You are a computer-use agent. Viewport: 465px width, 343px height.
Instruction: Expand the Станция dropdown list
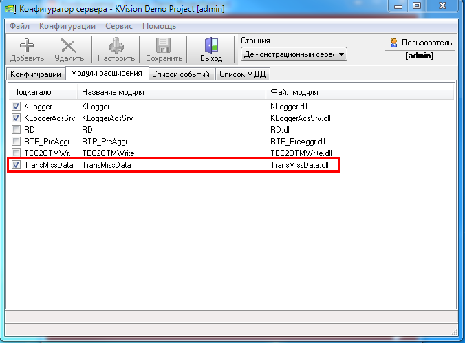tap(342, 54)
